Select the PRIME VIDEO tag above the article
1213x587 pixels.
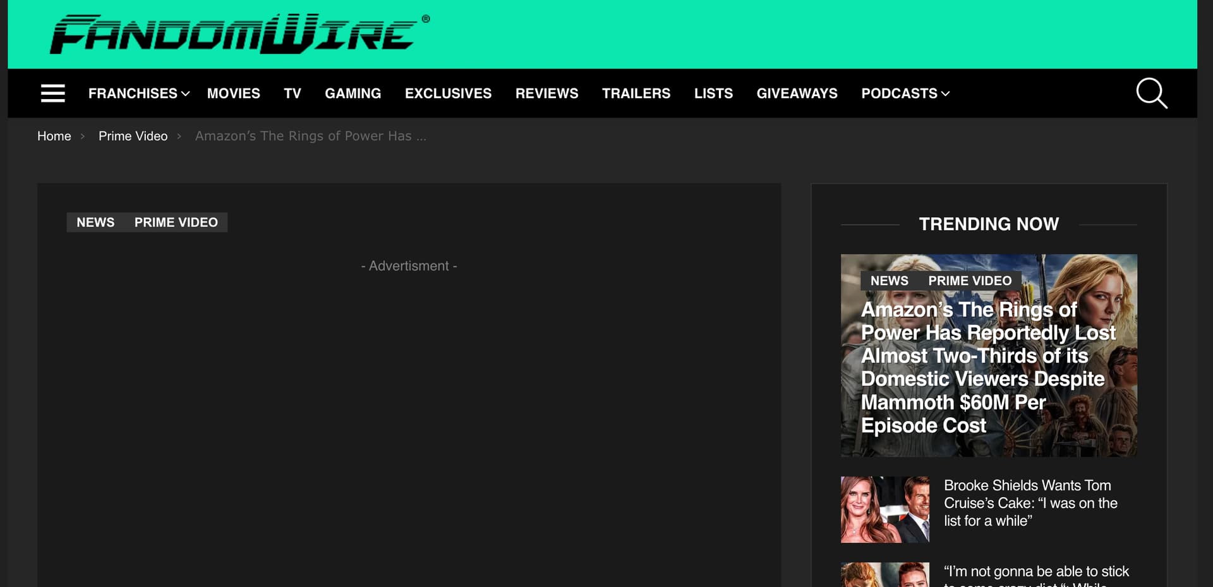[x=176, y=222]
